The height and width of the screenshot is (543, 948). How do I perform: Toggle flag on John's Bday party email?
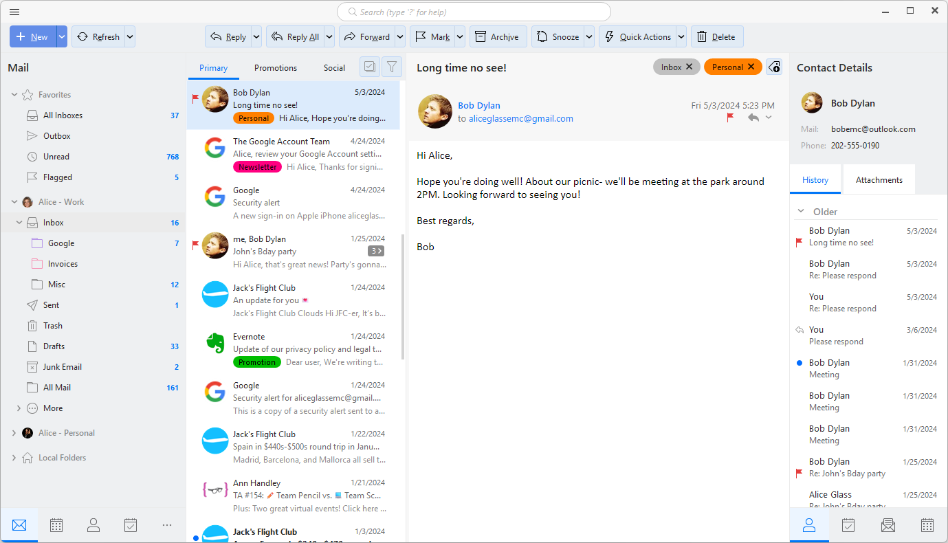pos(195,244)
